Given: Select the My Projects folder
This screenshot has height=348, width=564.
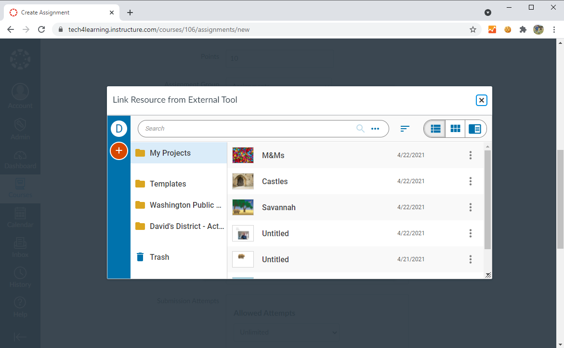Looking at the screenshot, I should [179, 153].
